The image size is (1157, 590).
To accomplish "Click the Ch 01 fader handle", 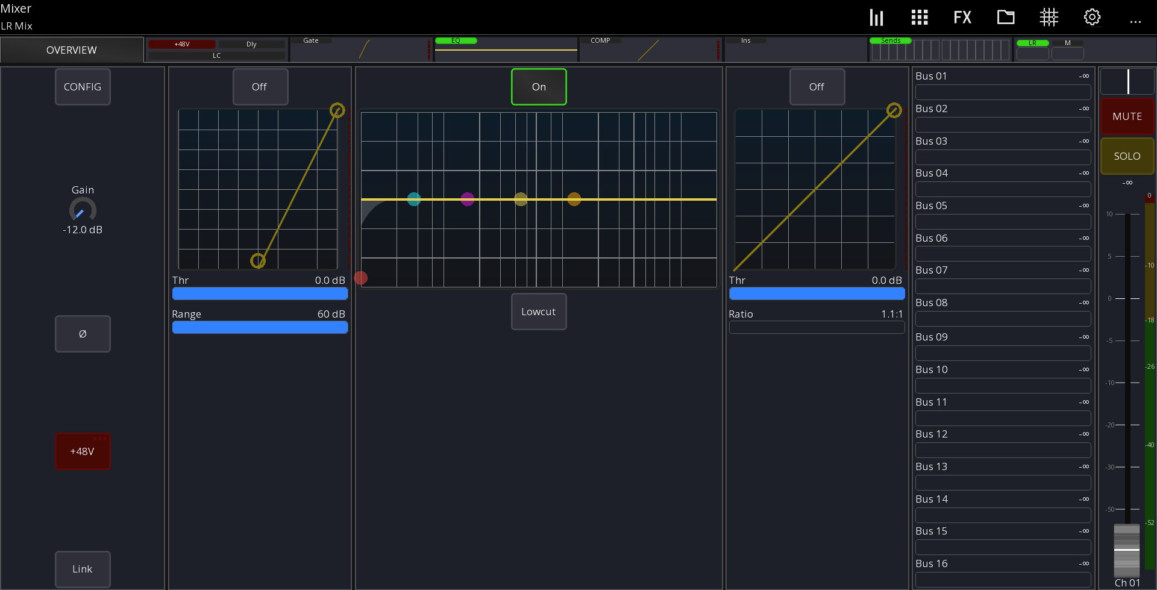I will point(1127,550).
